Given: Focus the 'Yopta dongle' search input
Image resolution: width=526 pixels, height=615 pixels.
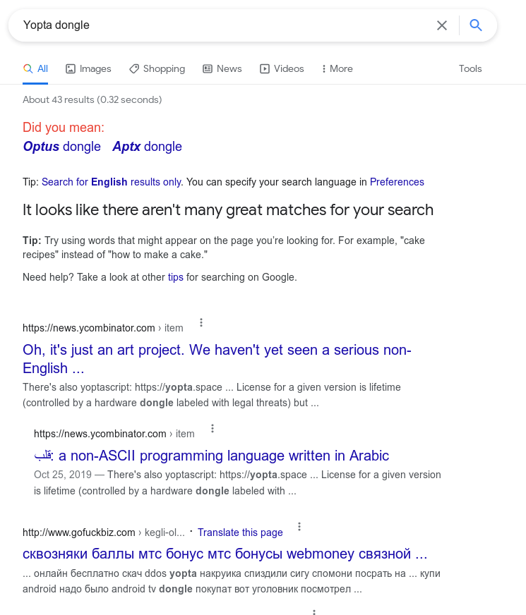Looking at the screenshot, I should [x=224, y=25].
